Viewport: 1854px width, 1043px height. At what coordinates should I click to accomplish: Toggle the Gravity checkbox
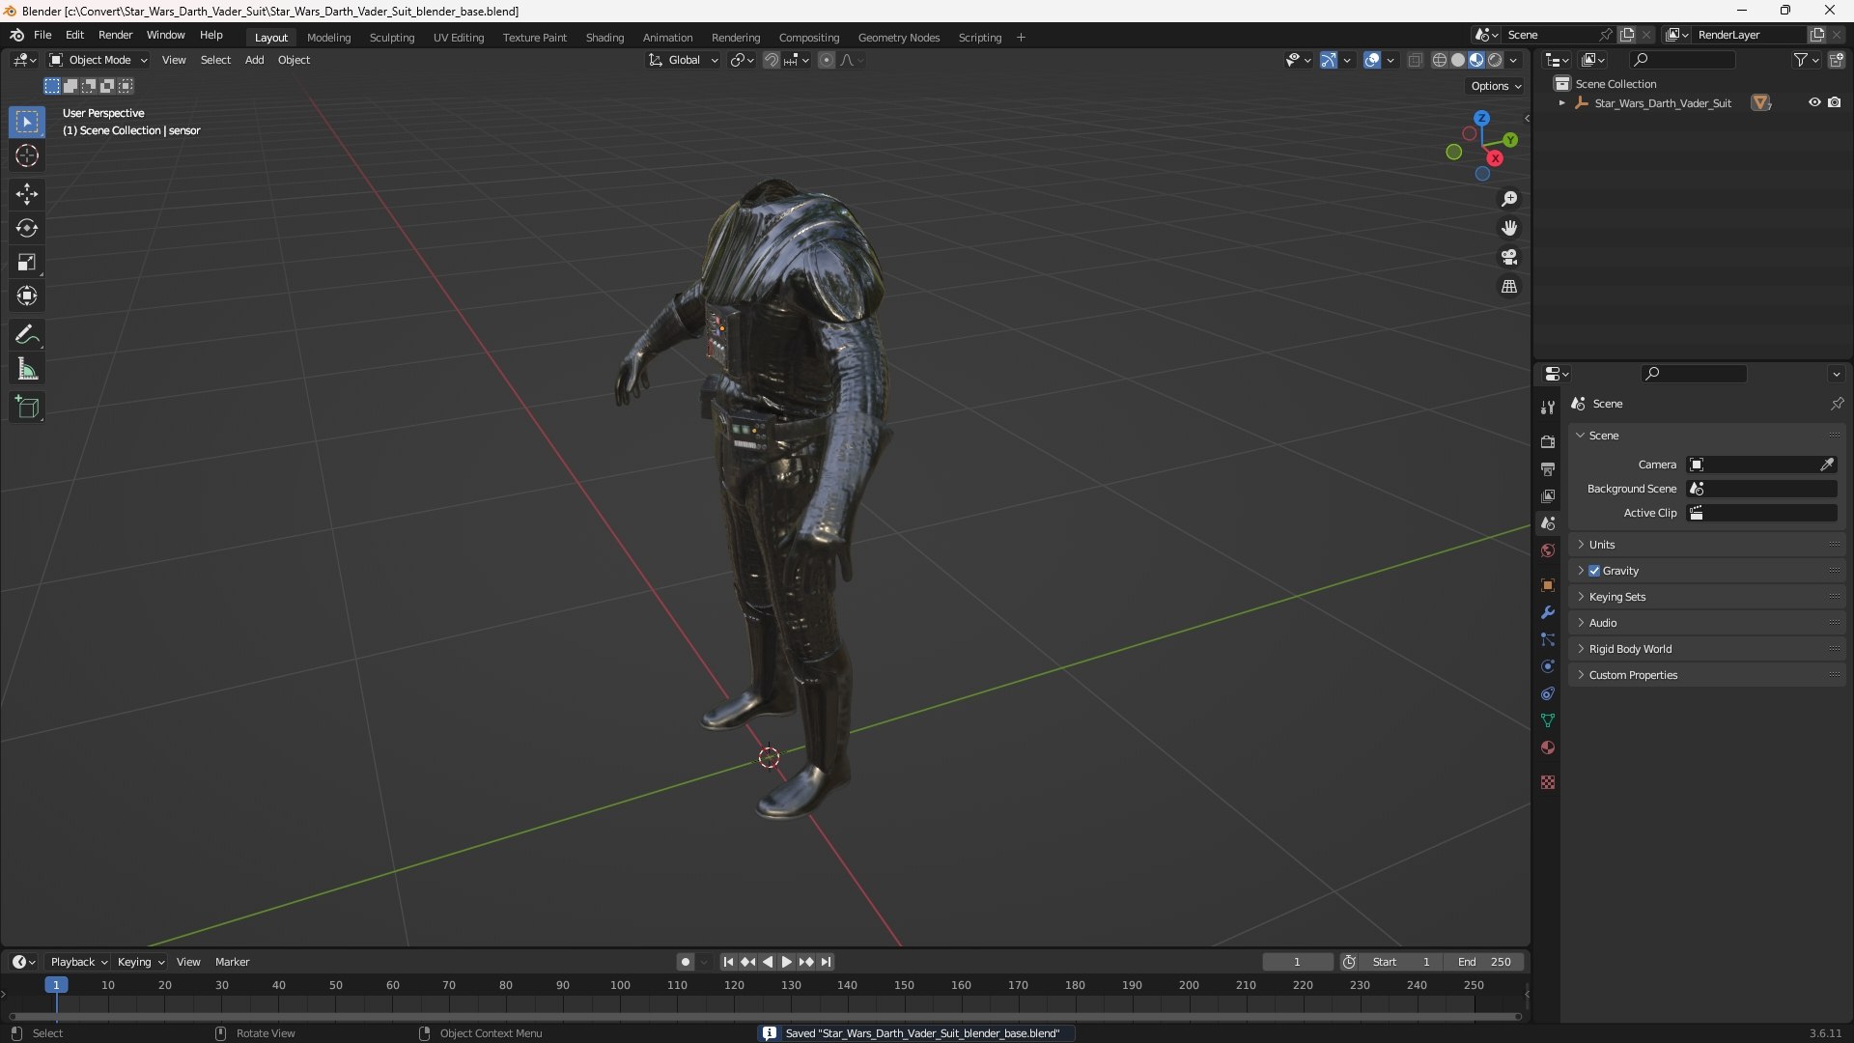coord(1594,571)
